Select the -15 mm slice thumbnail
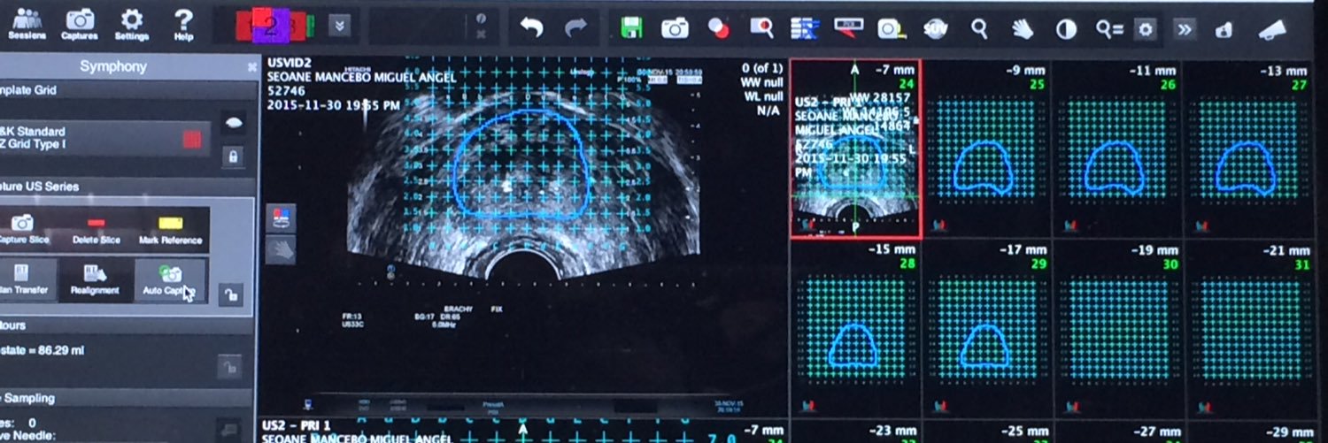This screenshot has width=1328, height=443. coord(855,329)
